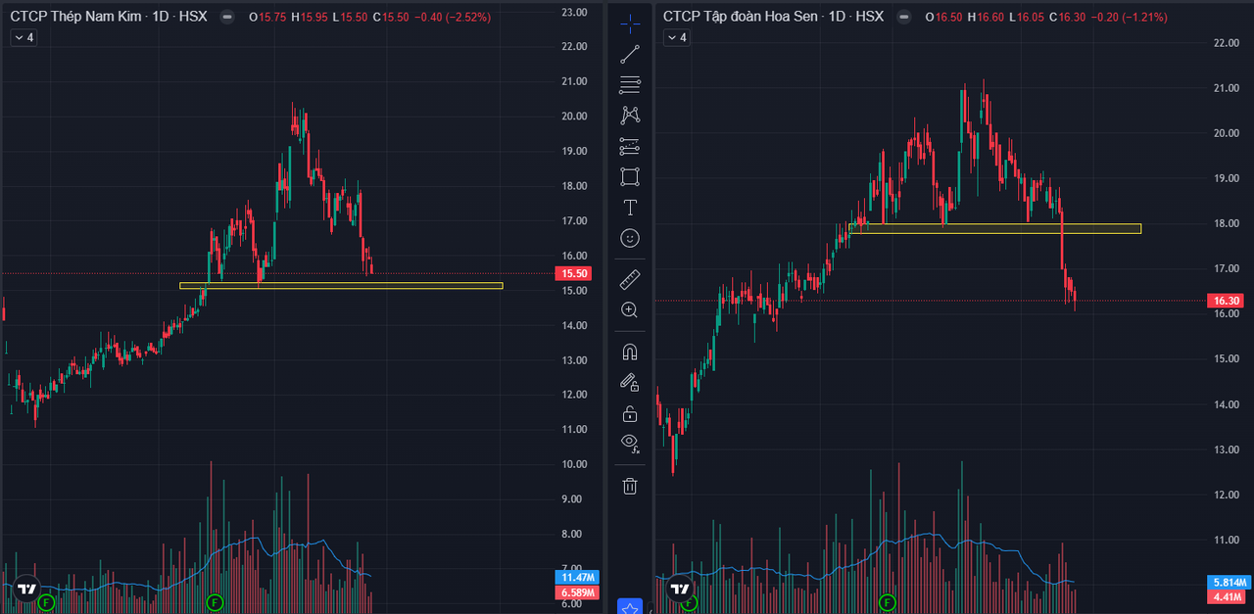The width and height of the screenshot is (1254, 614).
Task: Click the status dot beside Thép Nam Kim title
Action: point(227,17)
